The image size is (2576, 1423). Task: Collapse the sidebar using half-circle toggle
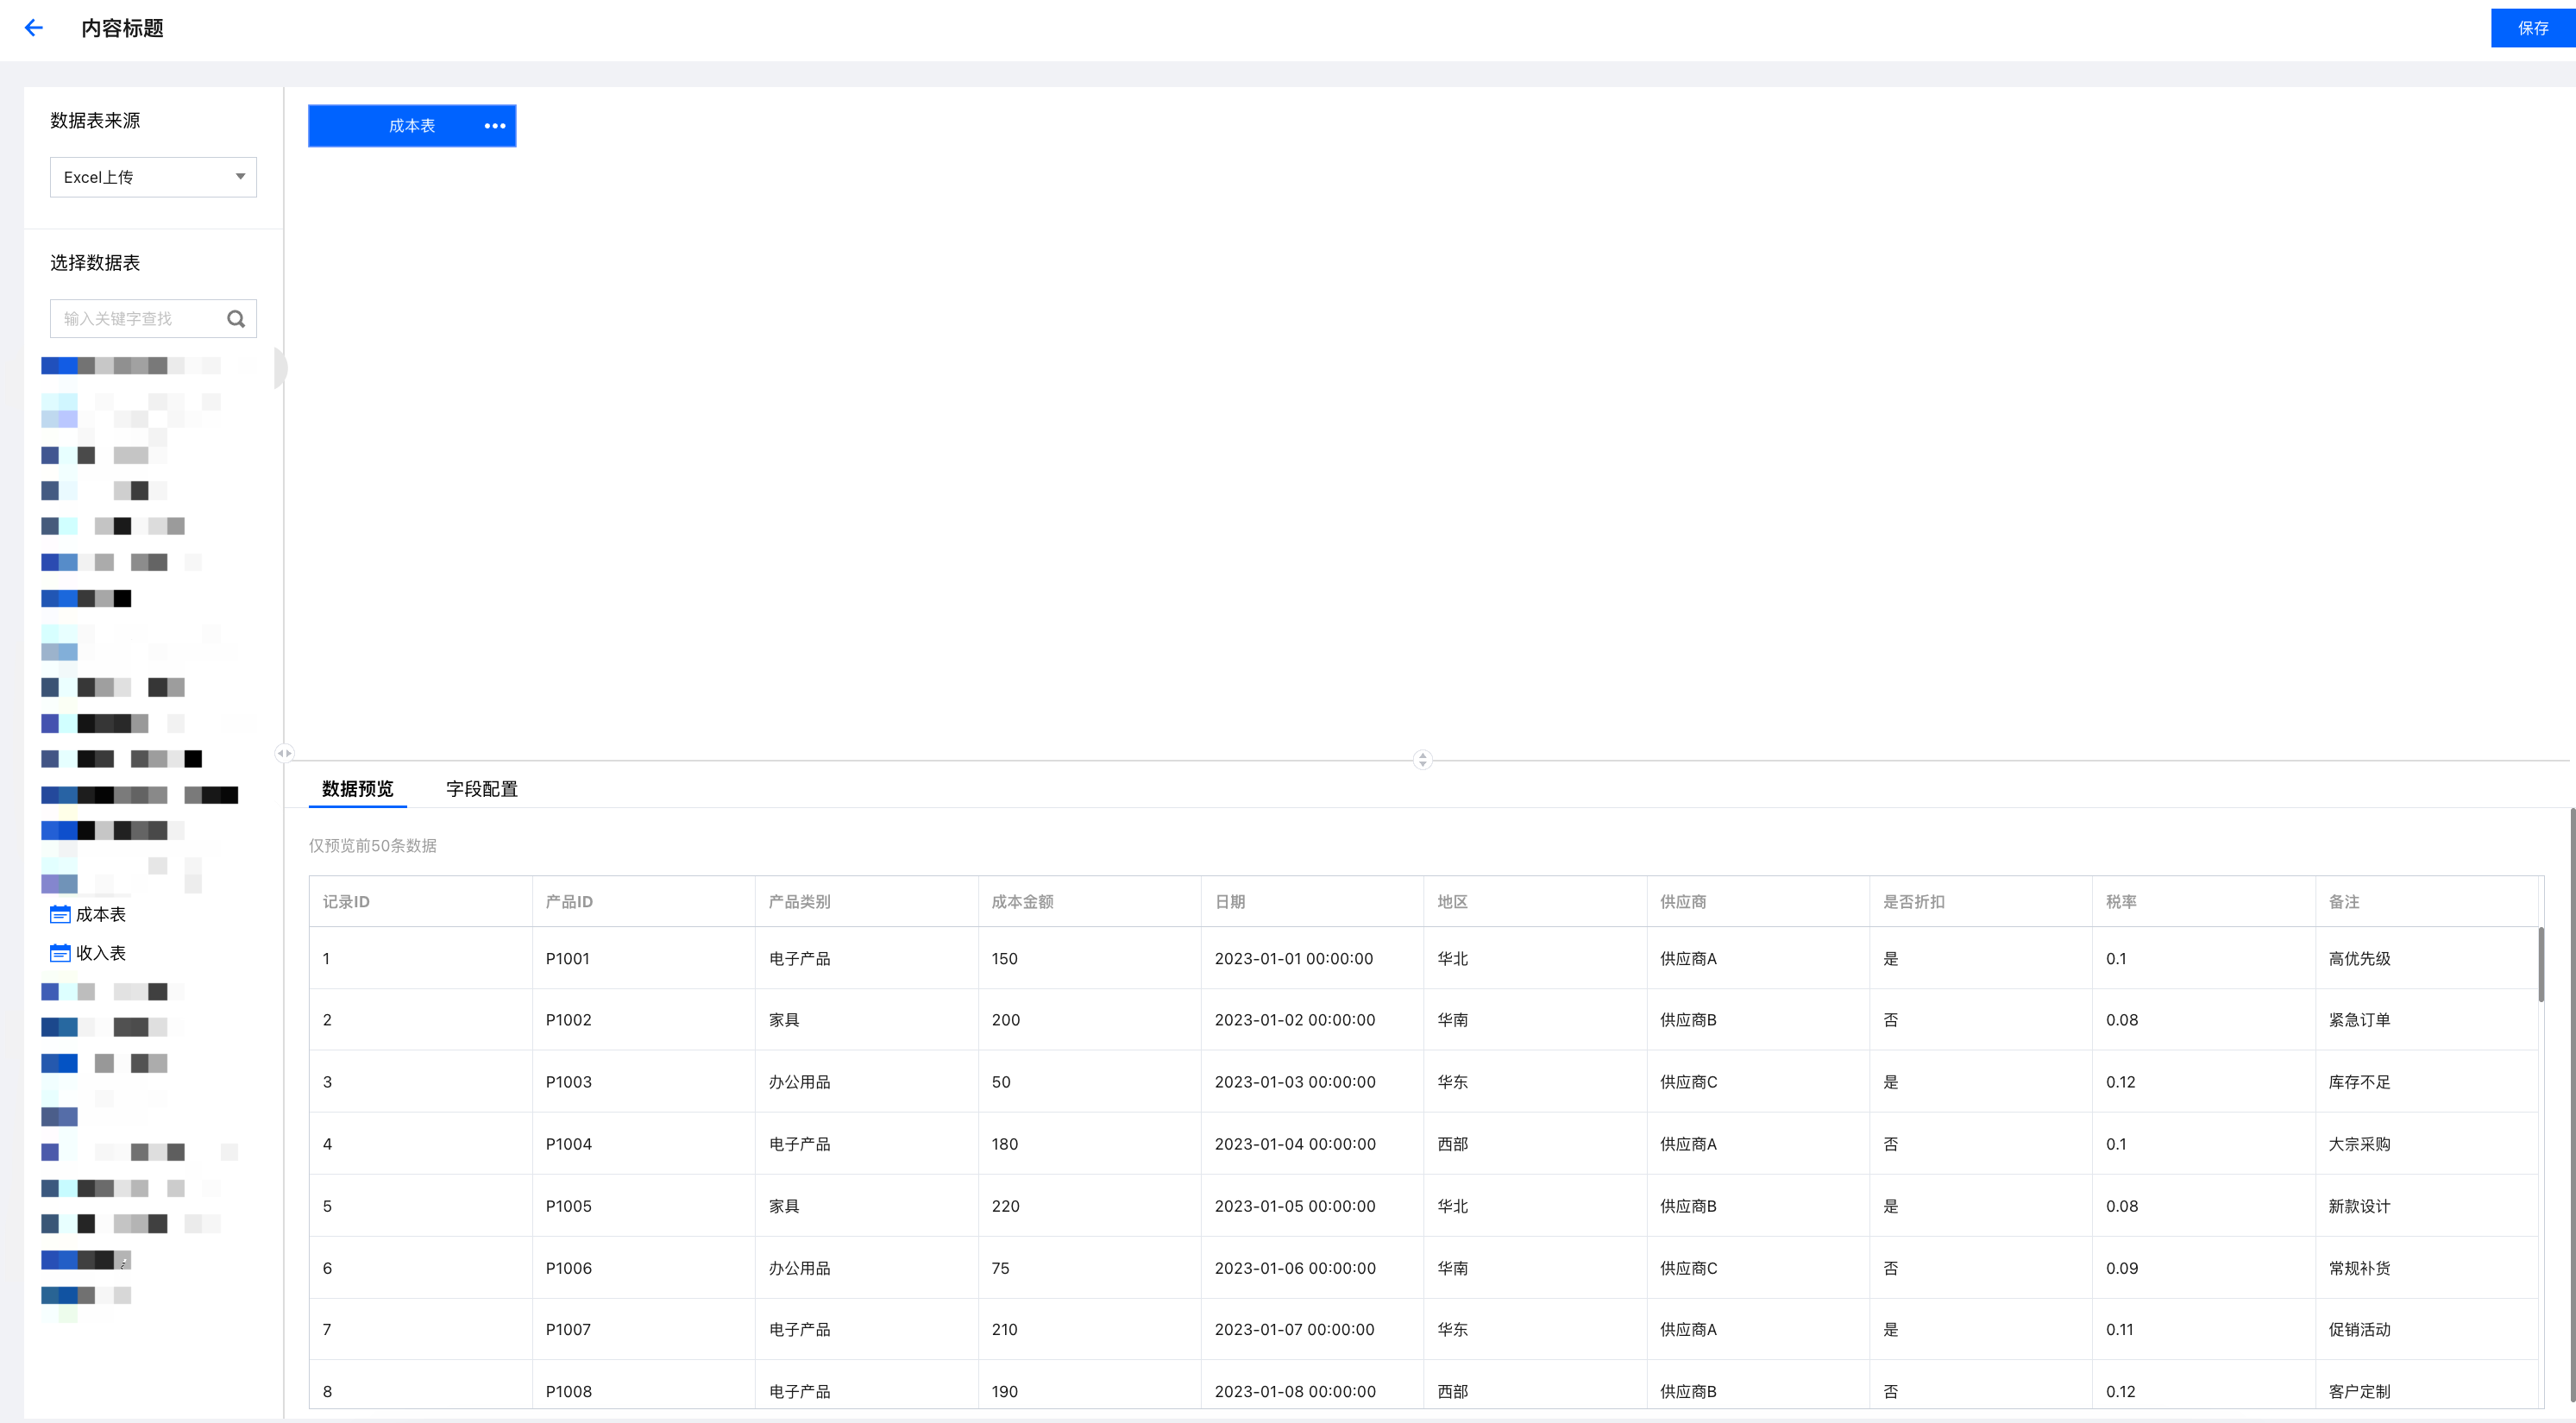(280, 368)
